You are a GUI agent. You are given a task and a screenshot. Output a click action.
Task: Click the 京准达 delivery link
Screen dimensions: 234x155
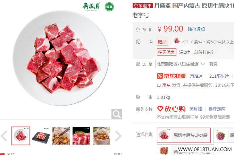point(196,76)
